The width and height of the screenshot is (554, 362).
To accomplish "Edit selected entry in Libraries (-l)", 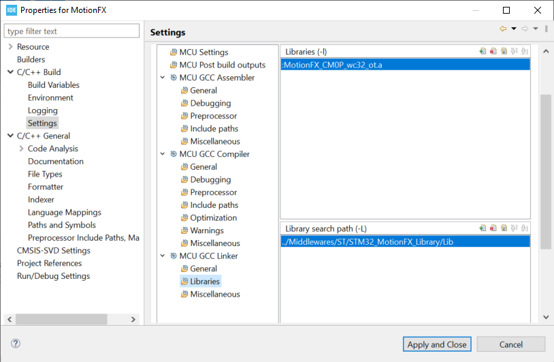I will [x=504, y=51].
